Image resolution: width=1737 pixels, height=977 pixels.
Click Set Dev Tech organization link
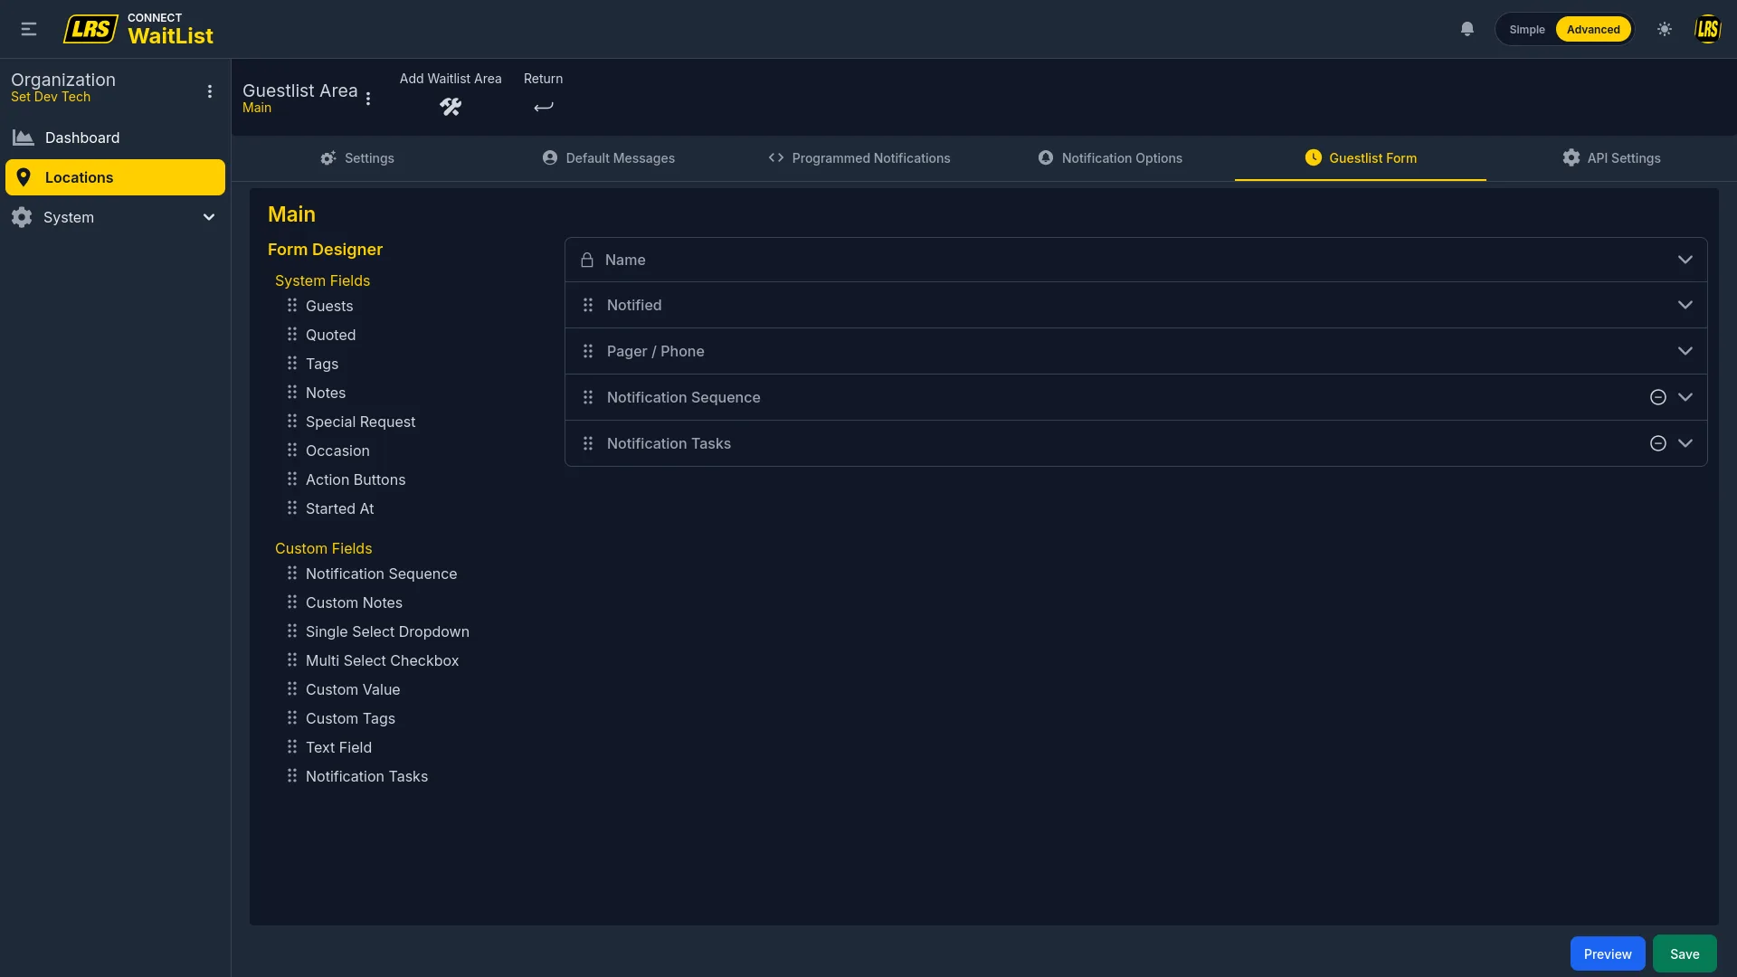coord(51,97)
